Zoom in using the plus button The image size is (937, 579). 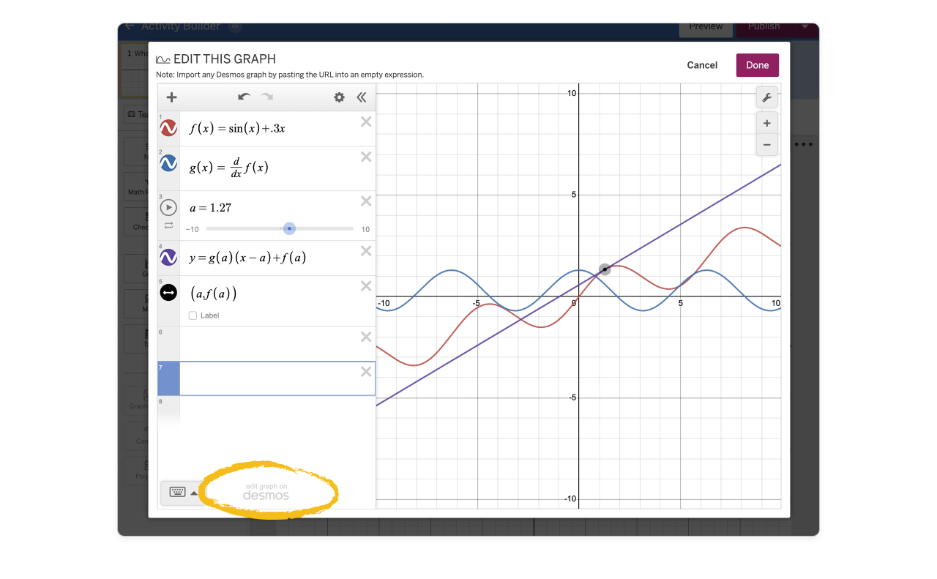(766, 123)
